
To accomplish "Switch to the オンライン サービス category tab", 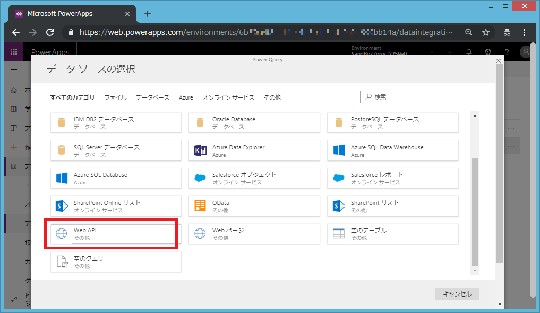I will click(x=228, y=97).
